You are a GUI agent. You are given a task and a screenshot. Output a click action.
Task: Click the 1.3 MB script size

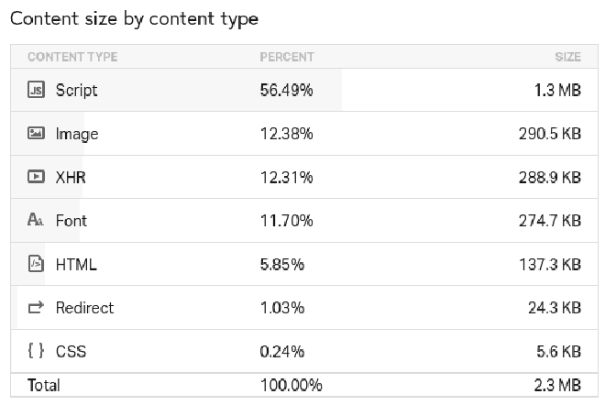coord(559,90)
